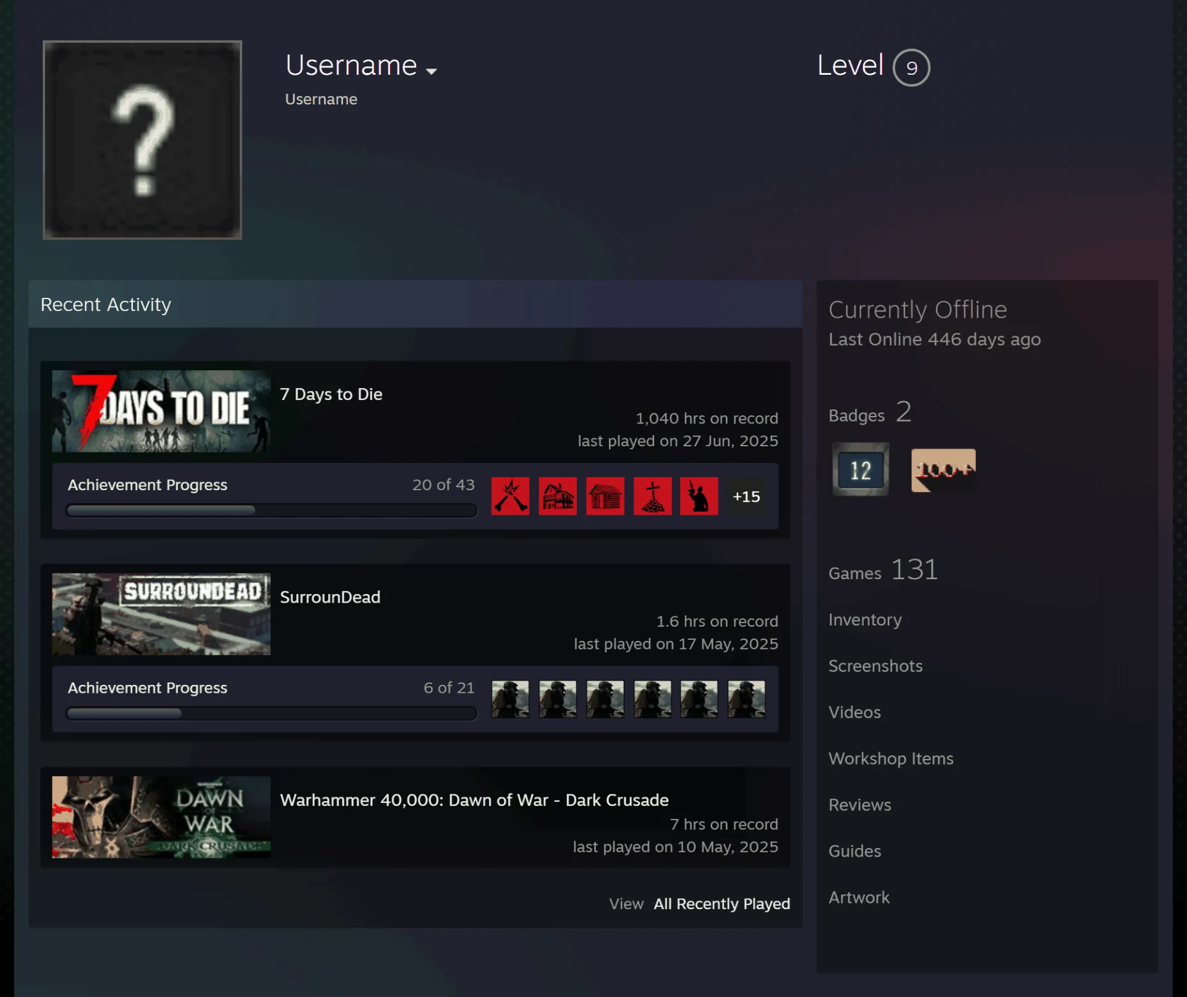Open the Videos link
The image size is (1187, 997).
click(854, 713)
